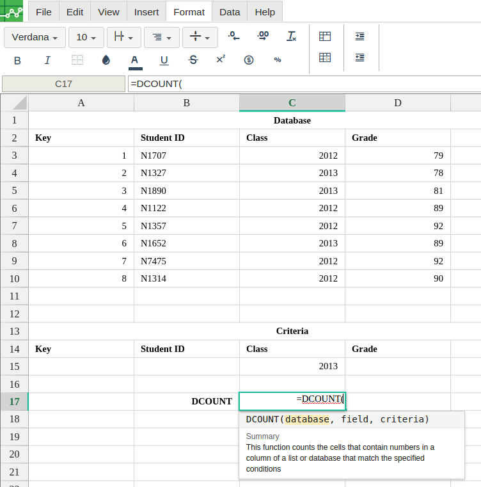Open the fill color droplet

pyautogui.click(x=106, y=60)
